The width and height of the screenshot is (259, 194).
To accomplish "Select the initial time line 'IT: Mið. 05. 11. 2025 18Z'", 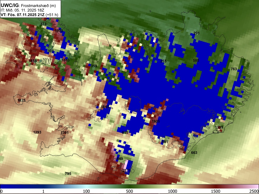I will pos(22,10).
